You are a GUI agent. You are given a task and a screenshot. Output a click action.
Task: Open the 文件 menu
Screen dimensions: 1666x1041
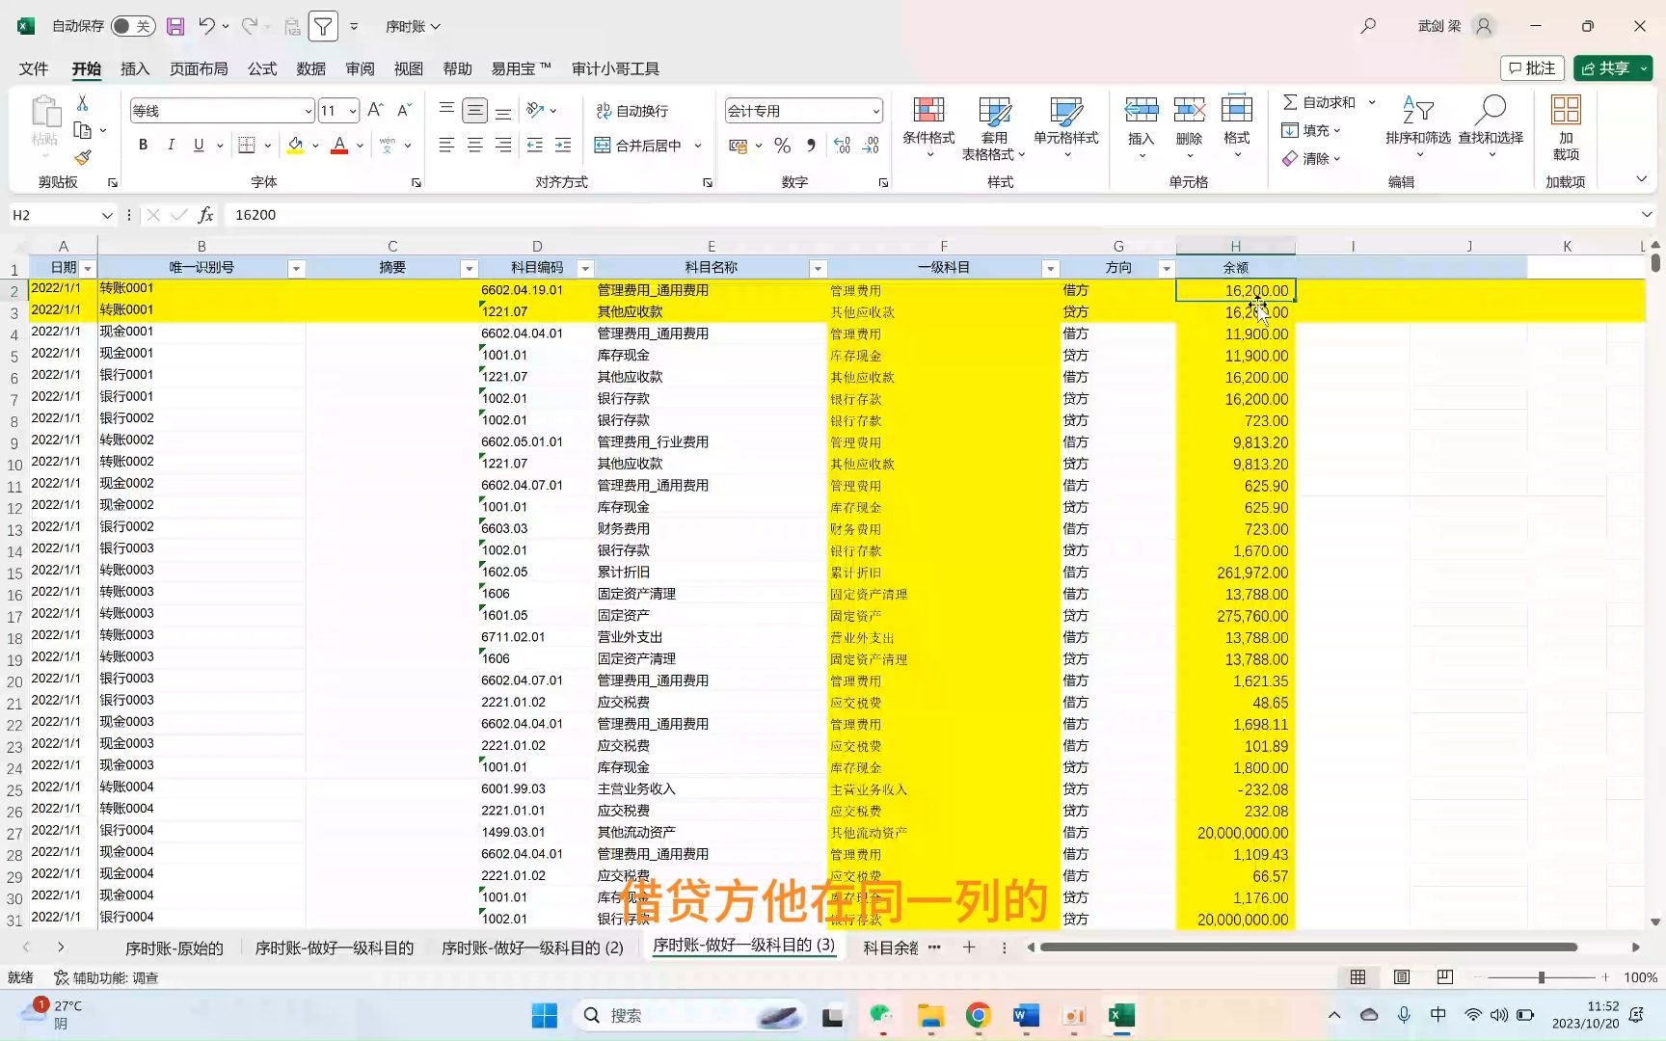[x=34, y=68]
